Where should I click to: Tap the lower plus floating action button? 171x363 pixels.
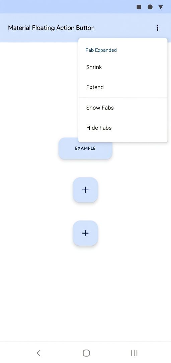[86, 233]
